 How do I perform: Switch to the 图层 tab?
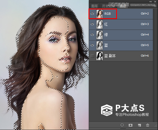[95, 6]
